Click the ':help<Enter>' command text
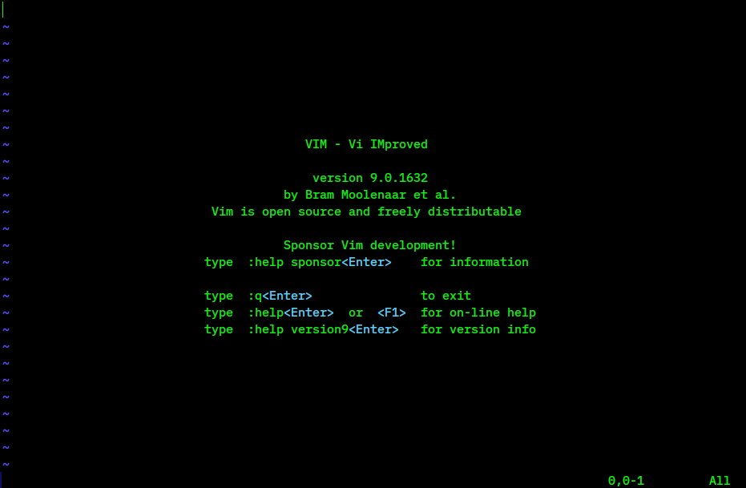This screenshot has width=746, height=488. (291, 313)
